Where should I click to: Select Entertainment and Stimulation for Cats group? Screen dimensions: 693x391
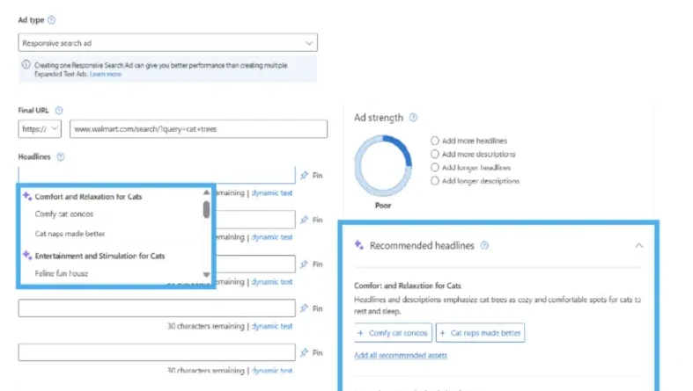tap(100, 256)
